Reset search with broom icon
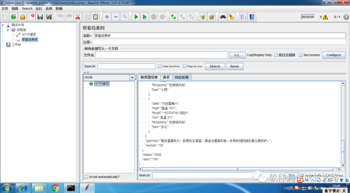This screenshot has height=193, width=350. (232, 17)
